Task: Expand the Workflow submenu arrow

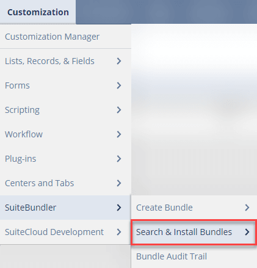Action: pyautogui.click(x=119, y=134)
